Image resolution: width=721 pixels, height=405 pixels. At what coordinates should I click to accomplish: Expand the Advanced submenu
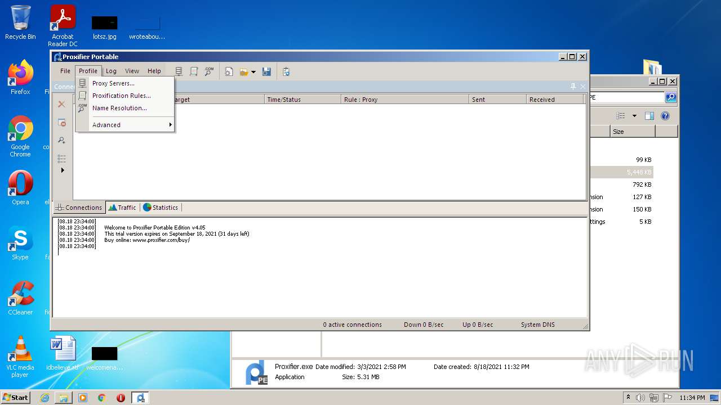(x=124, y=125)
